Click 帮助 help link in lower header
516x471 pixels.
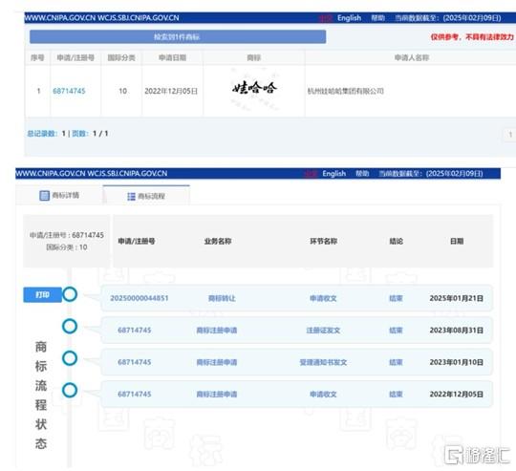[x=362, y=174]
